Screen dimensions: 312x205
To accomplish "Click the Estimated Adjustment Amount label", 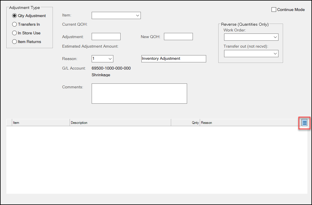I will pos(90,46).
